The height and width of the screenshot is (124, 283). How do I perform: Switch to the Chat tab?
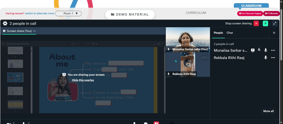[230, 33]
